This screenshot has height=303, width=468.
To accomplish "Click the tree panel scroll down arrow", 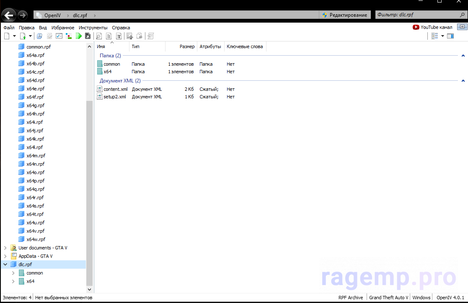I will tap(89, 289).
